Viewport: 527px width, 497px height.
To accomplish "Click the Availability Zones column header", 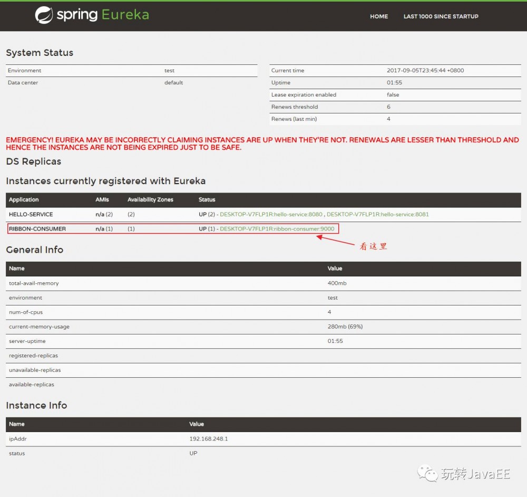I will tap(150, 199).
